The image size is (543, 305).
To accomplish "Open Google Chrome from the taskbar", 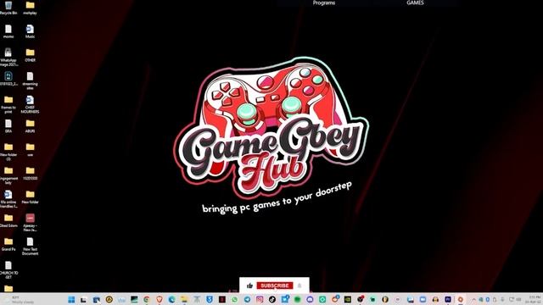I will [x=147, y=299].
